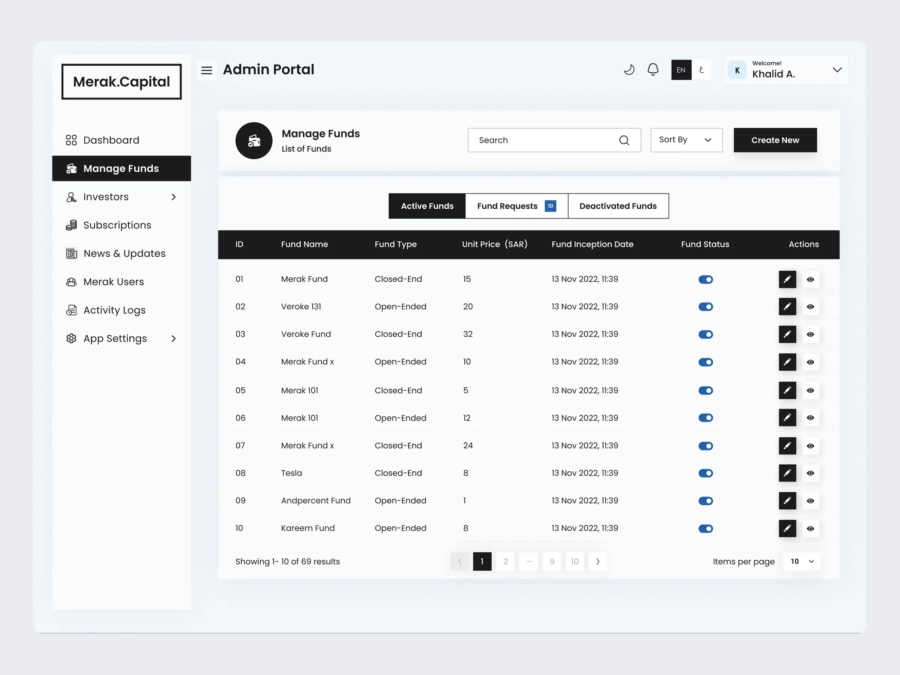Select the Active Funds tab
The height and width of the screenshot is (675, 900).
pyautogui.click(x=427, y=206)
